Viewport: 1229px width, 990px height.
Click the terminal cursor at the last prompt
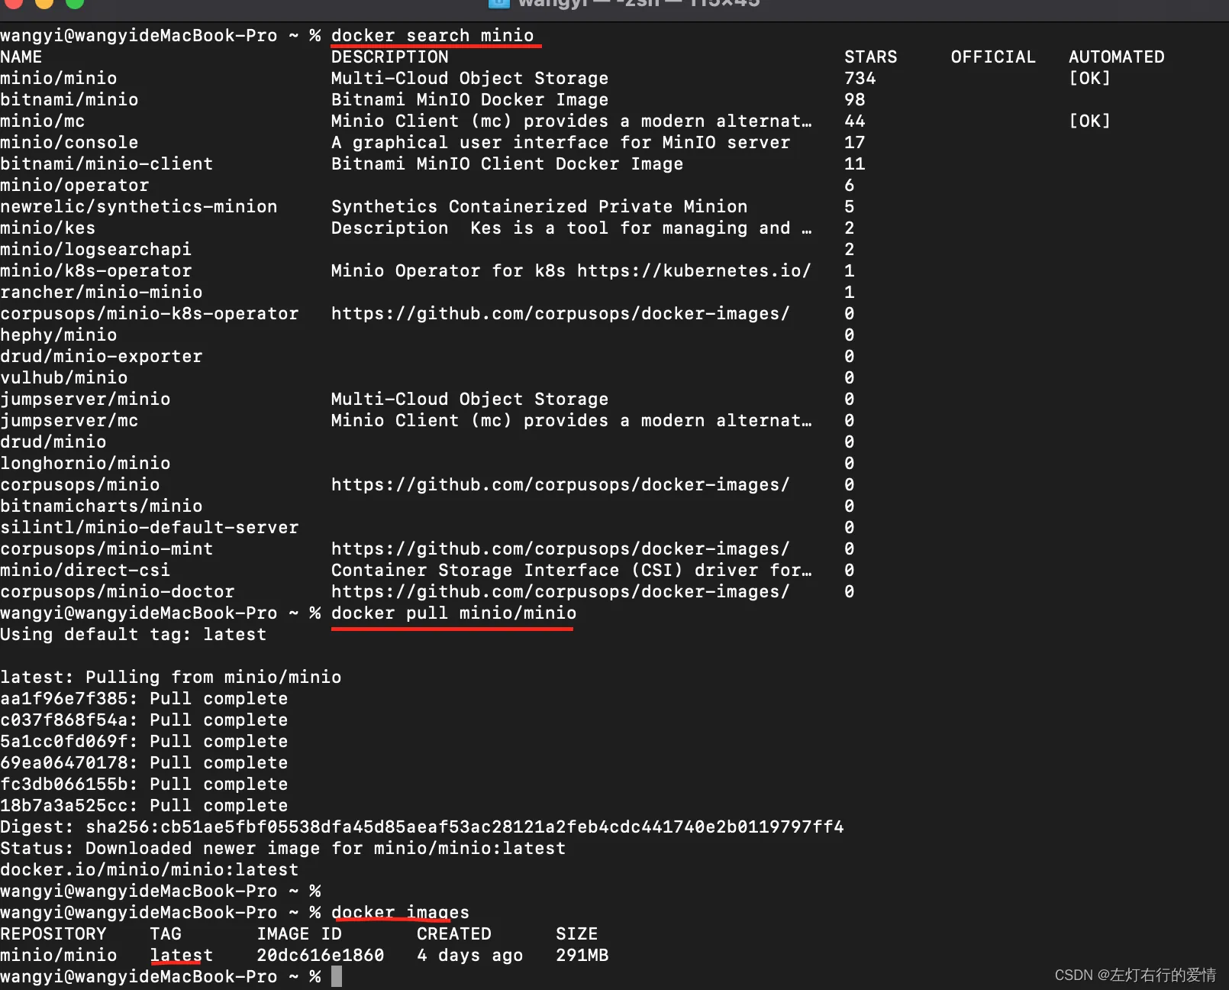click(337, 976)
